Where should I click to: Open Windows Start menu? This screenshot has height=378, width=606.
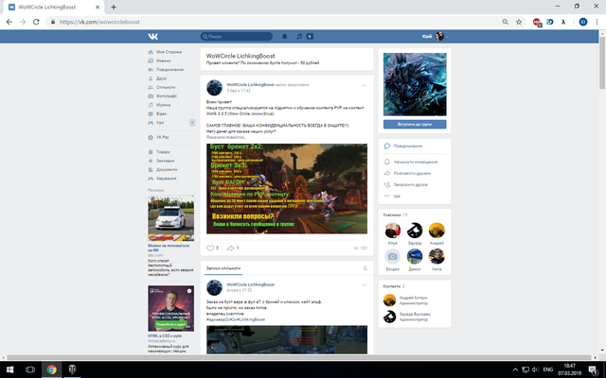[x=10, y=369]
